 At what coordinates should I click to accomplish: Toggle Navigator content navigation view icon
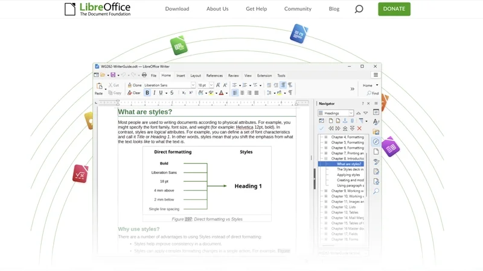pos(322,121)
